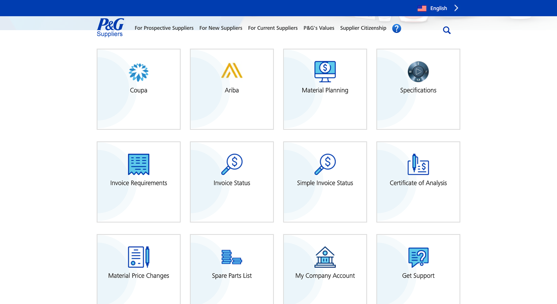Click the Material Planning monitor icon
This screenshot has width=557, height=304.
[x=325, y=72]
